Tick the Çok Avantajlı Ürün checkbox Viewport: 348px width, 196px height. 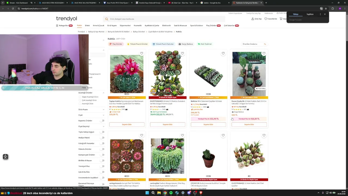click(x=80, y=100)
